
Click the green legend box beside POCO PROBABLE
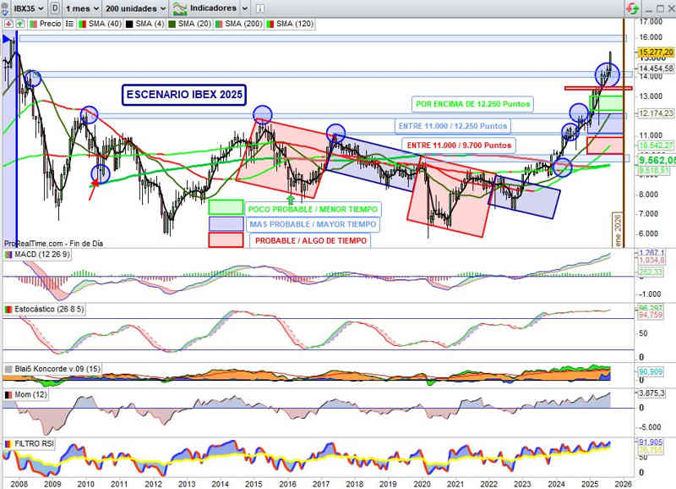[226, 207]
